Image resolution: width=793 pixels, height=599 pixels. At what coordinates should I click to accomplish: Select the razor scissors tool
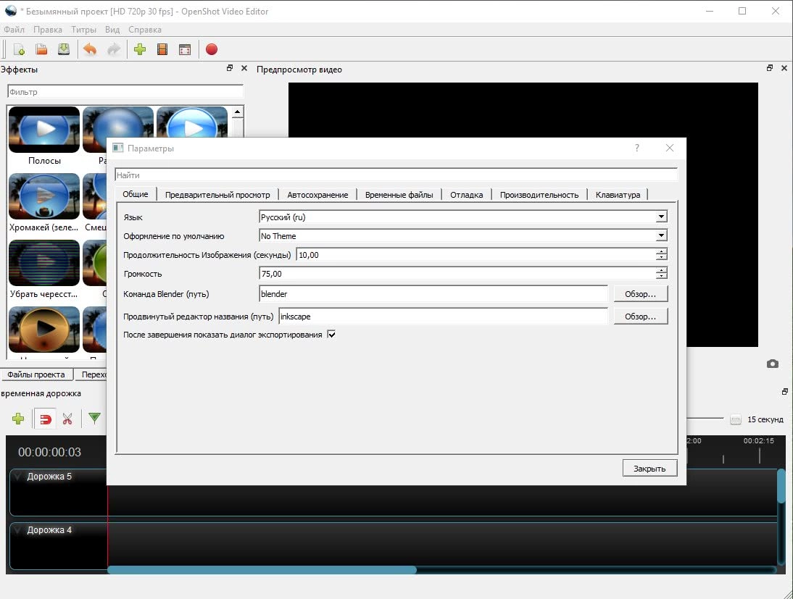pos(67,419)
